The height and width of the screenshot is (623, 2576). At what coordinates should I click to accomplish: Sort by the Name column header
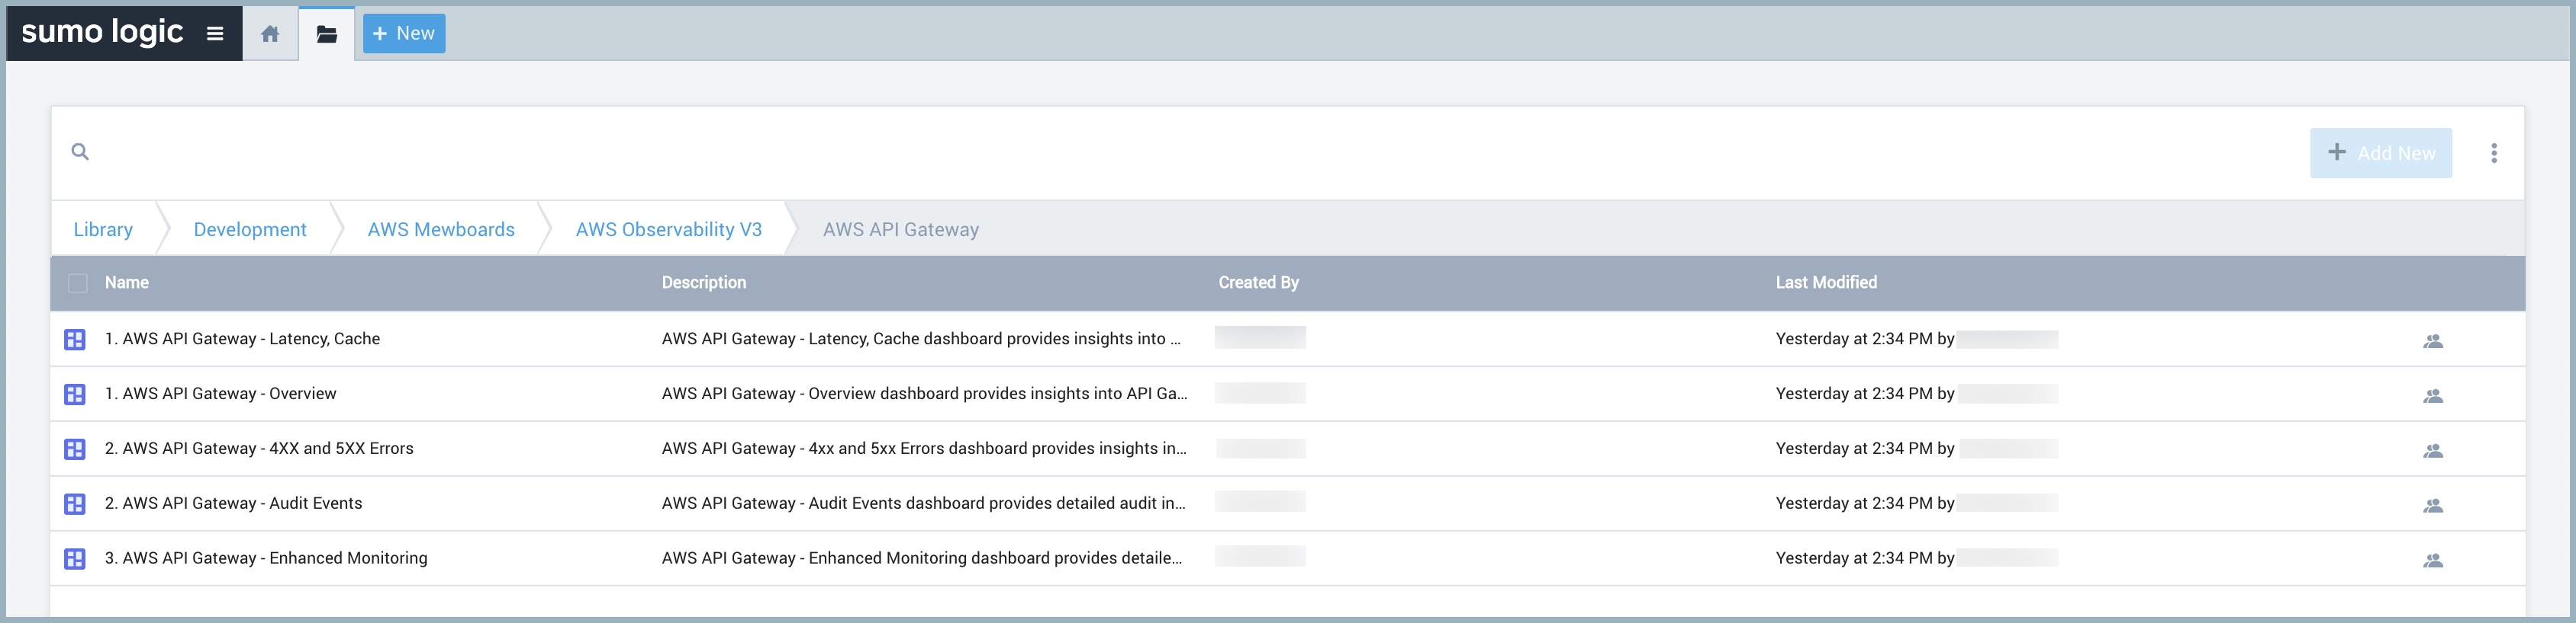click(x=127, y=283)
